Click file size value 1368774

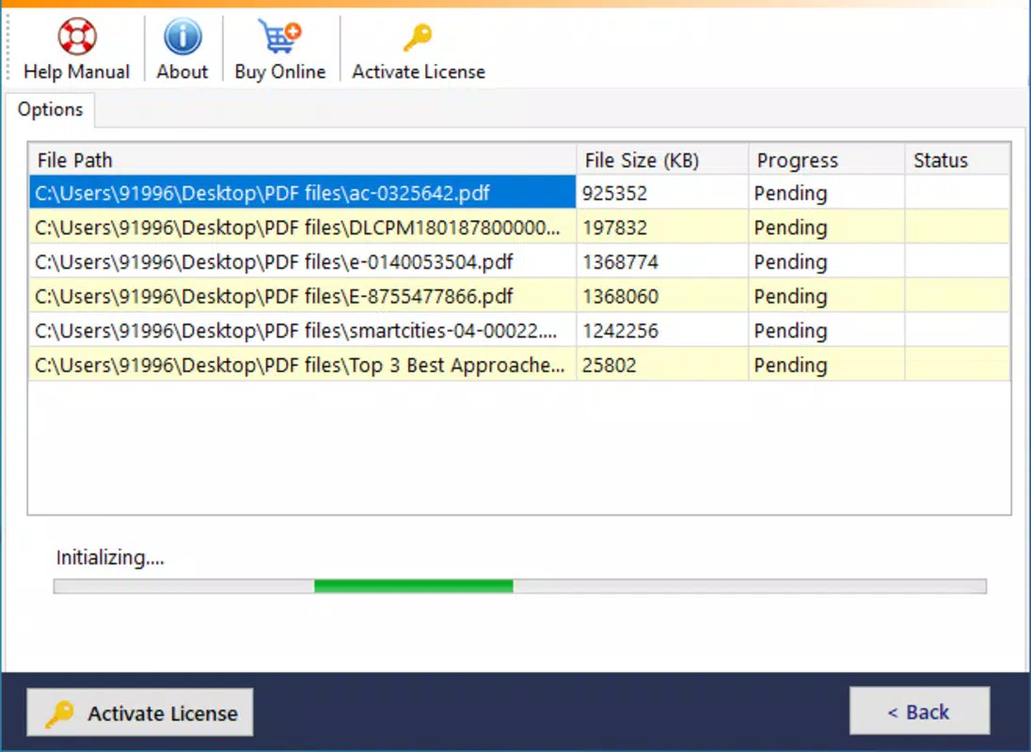click(x=620, y=262)
